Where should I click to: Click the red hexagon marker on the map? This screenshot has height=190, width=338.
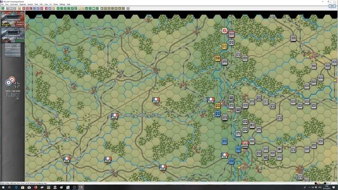click(224, 31)
